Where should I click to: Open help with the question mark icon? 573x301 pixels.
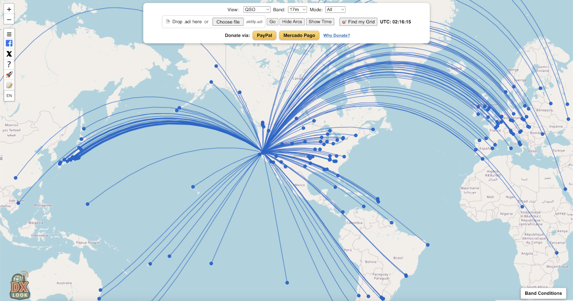tap(9, 64)
